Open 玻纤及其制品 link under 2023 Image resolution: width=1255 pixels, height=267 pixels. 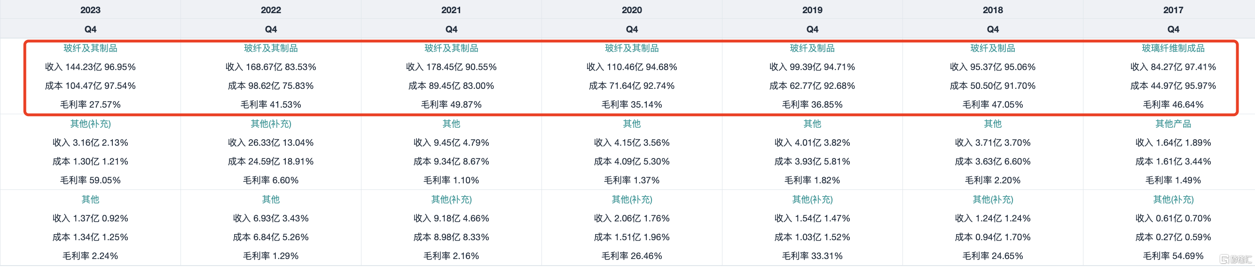[90, 48]
